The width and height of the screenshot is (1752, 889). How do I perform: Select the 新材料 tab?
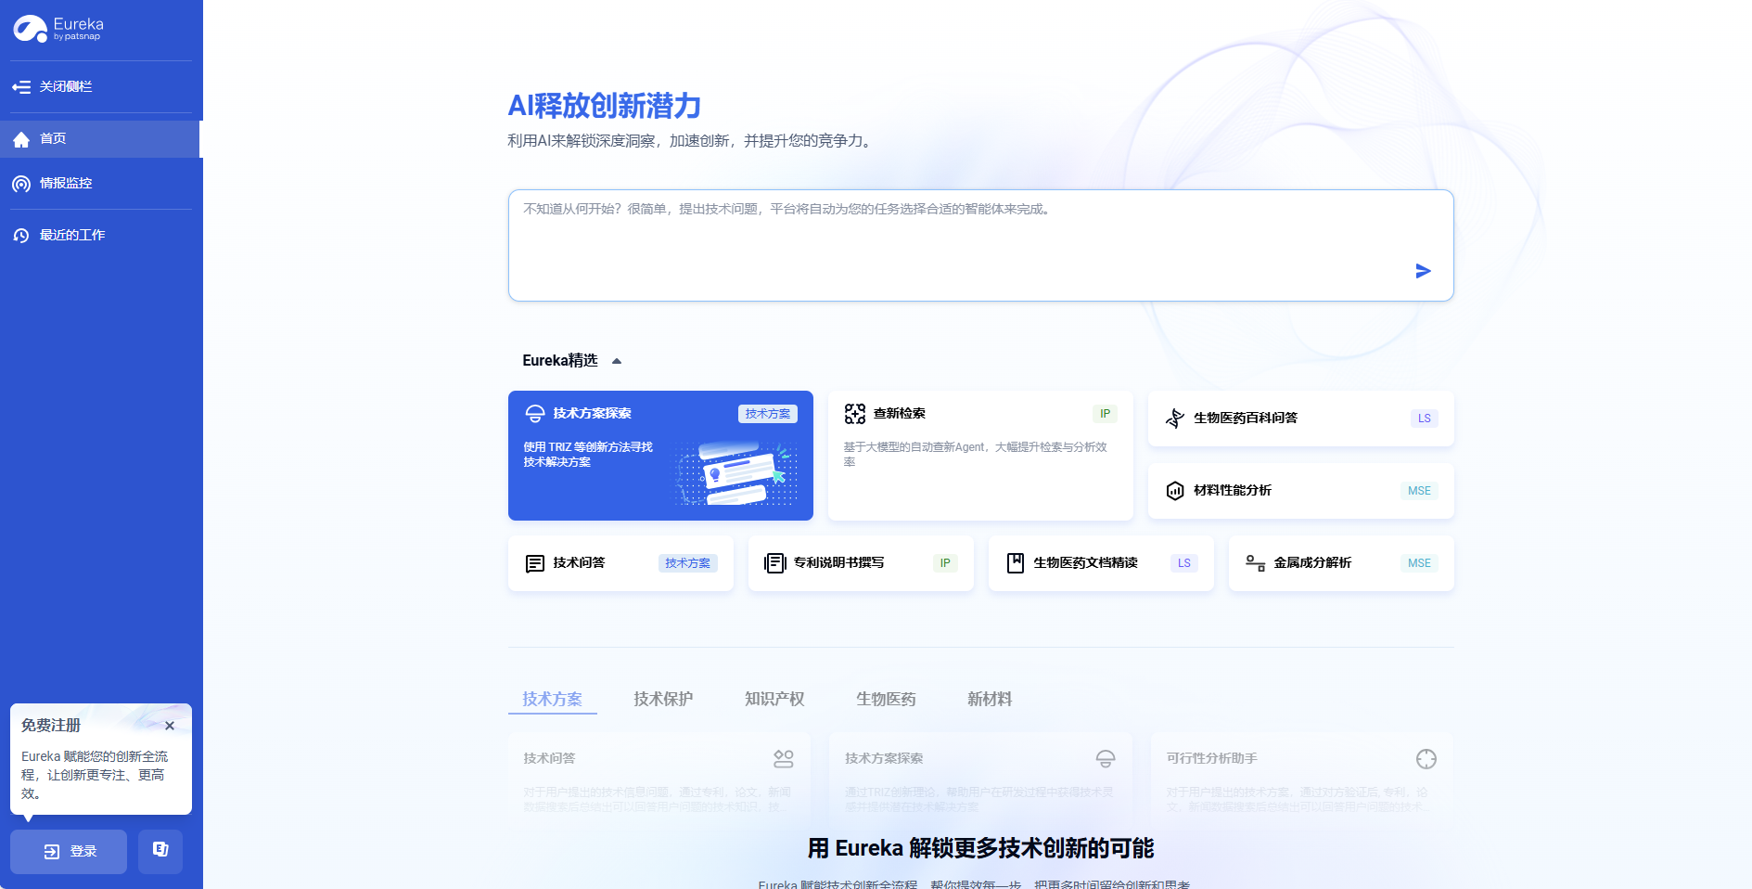point(990,699)
